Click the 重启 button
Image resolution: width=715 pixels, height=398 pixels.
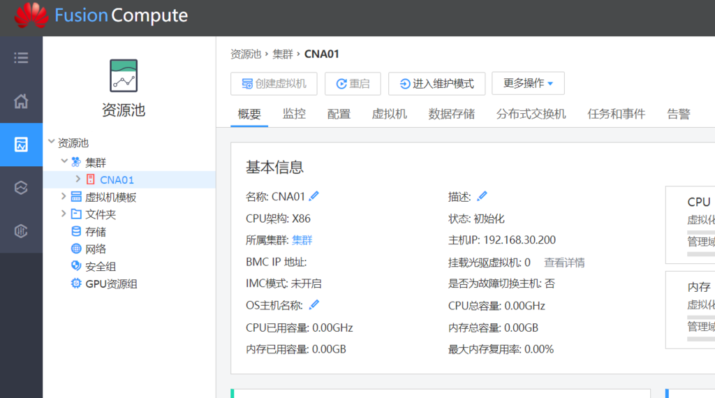click(x=353, y=83)
